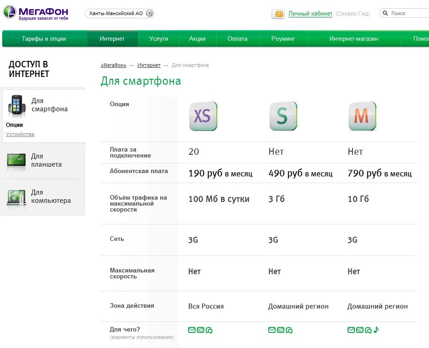This screenshot has width=429, height=348.
Task: Click the XS column chat bubbles icon
Action: (x=209, y=330)
